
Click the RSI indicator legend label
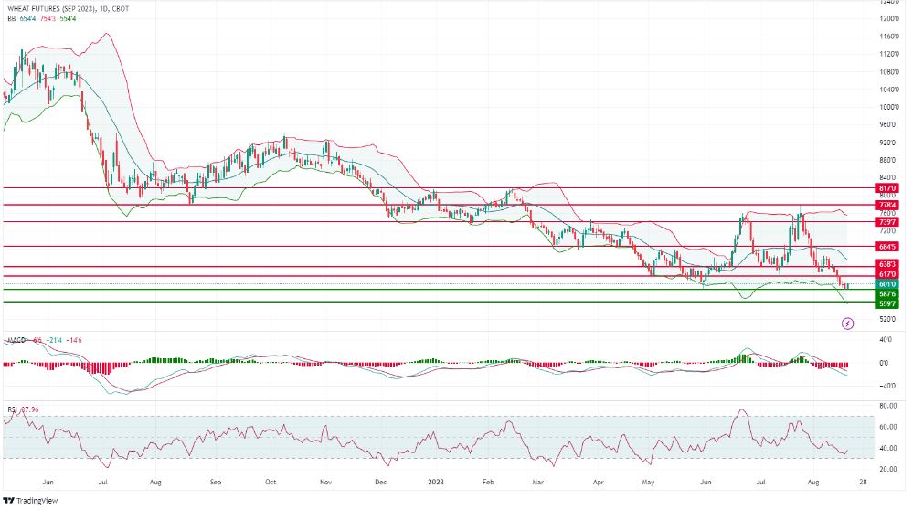[x=12, y=409]
